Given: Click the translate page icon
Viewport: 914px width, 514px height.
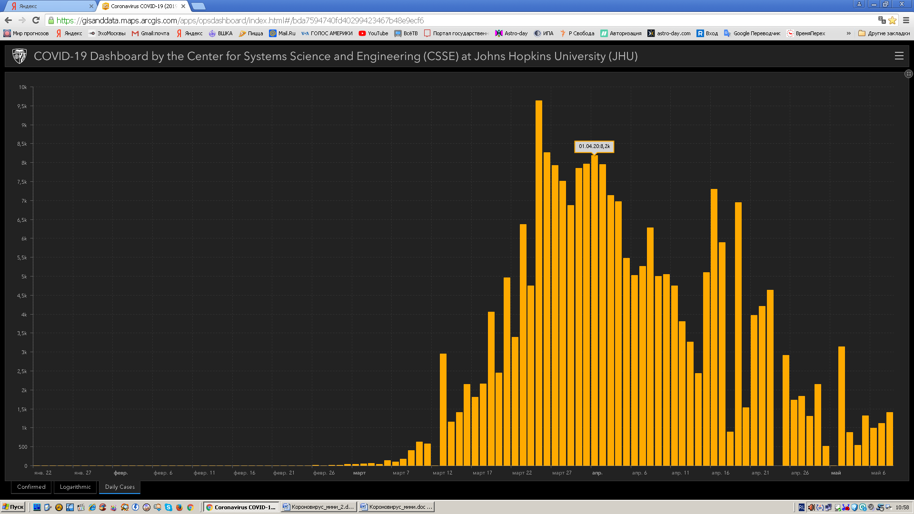Looking at the screenshot, I should click(x=882, y=20).
